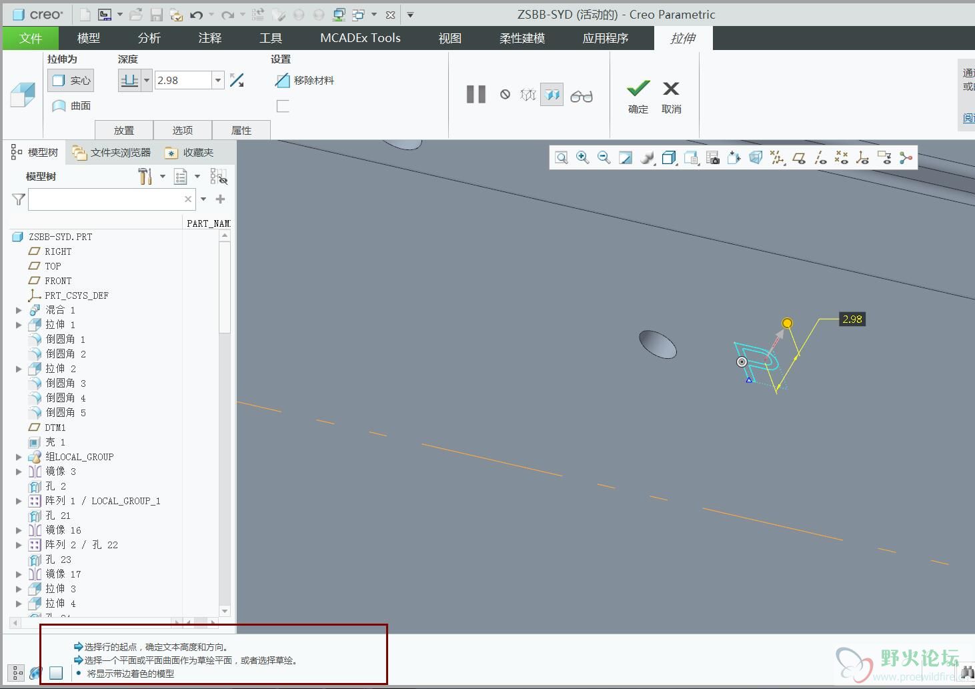
Task: Click the blind depth type icon
Action: [x=129, y=81]
